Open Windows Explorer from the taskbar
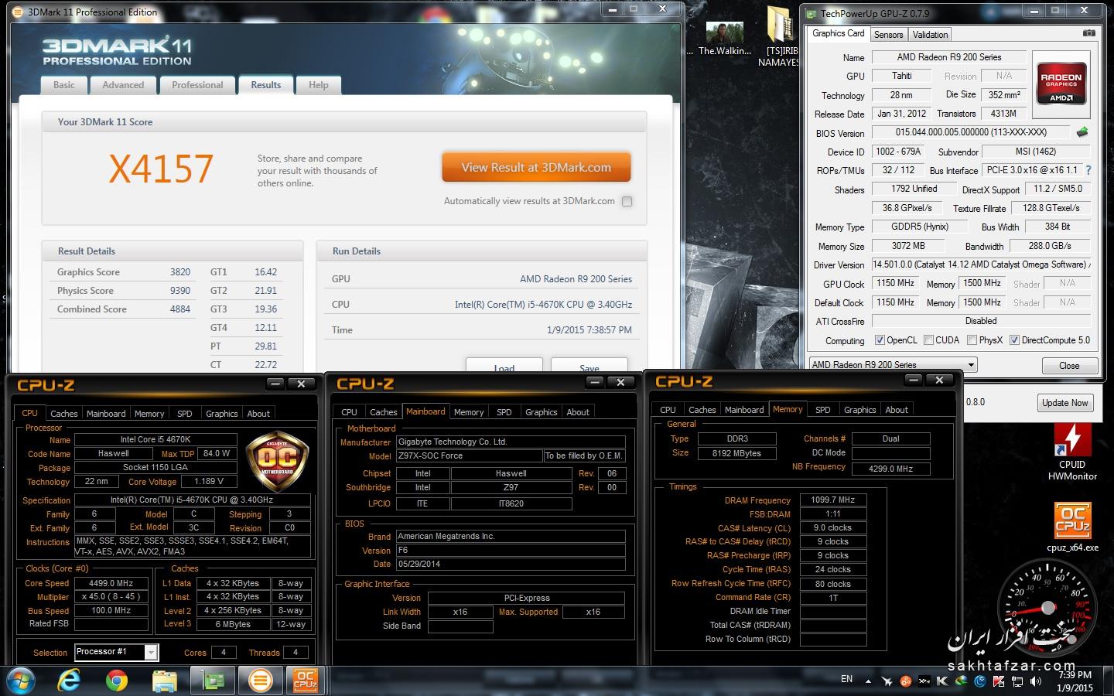Image resolution: width=1114 pixels, height=696 pixels. click(x=164, y=681)
